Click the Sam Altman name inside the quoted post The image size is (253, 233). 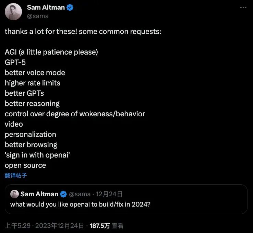point(39,194)
